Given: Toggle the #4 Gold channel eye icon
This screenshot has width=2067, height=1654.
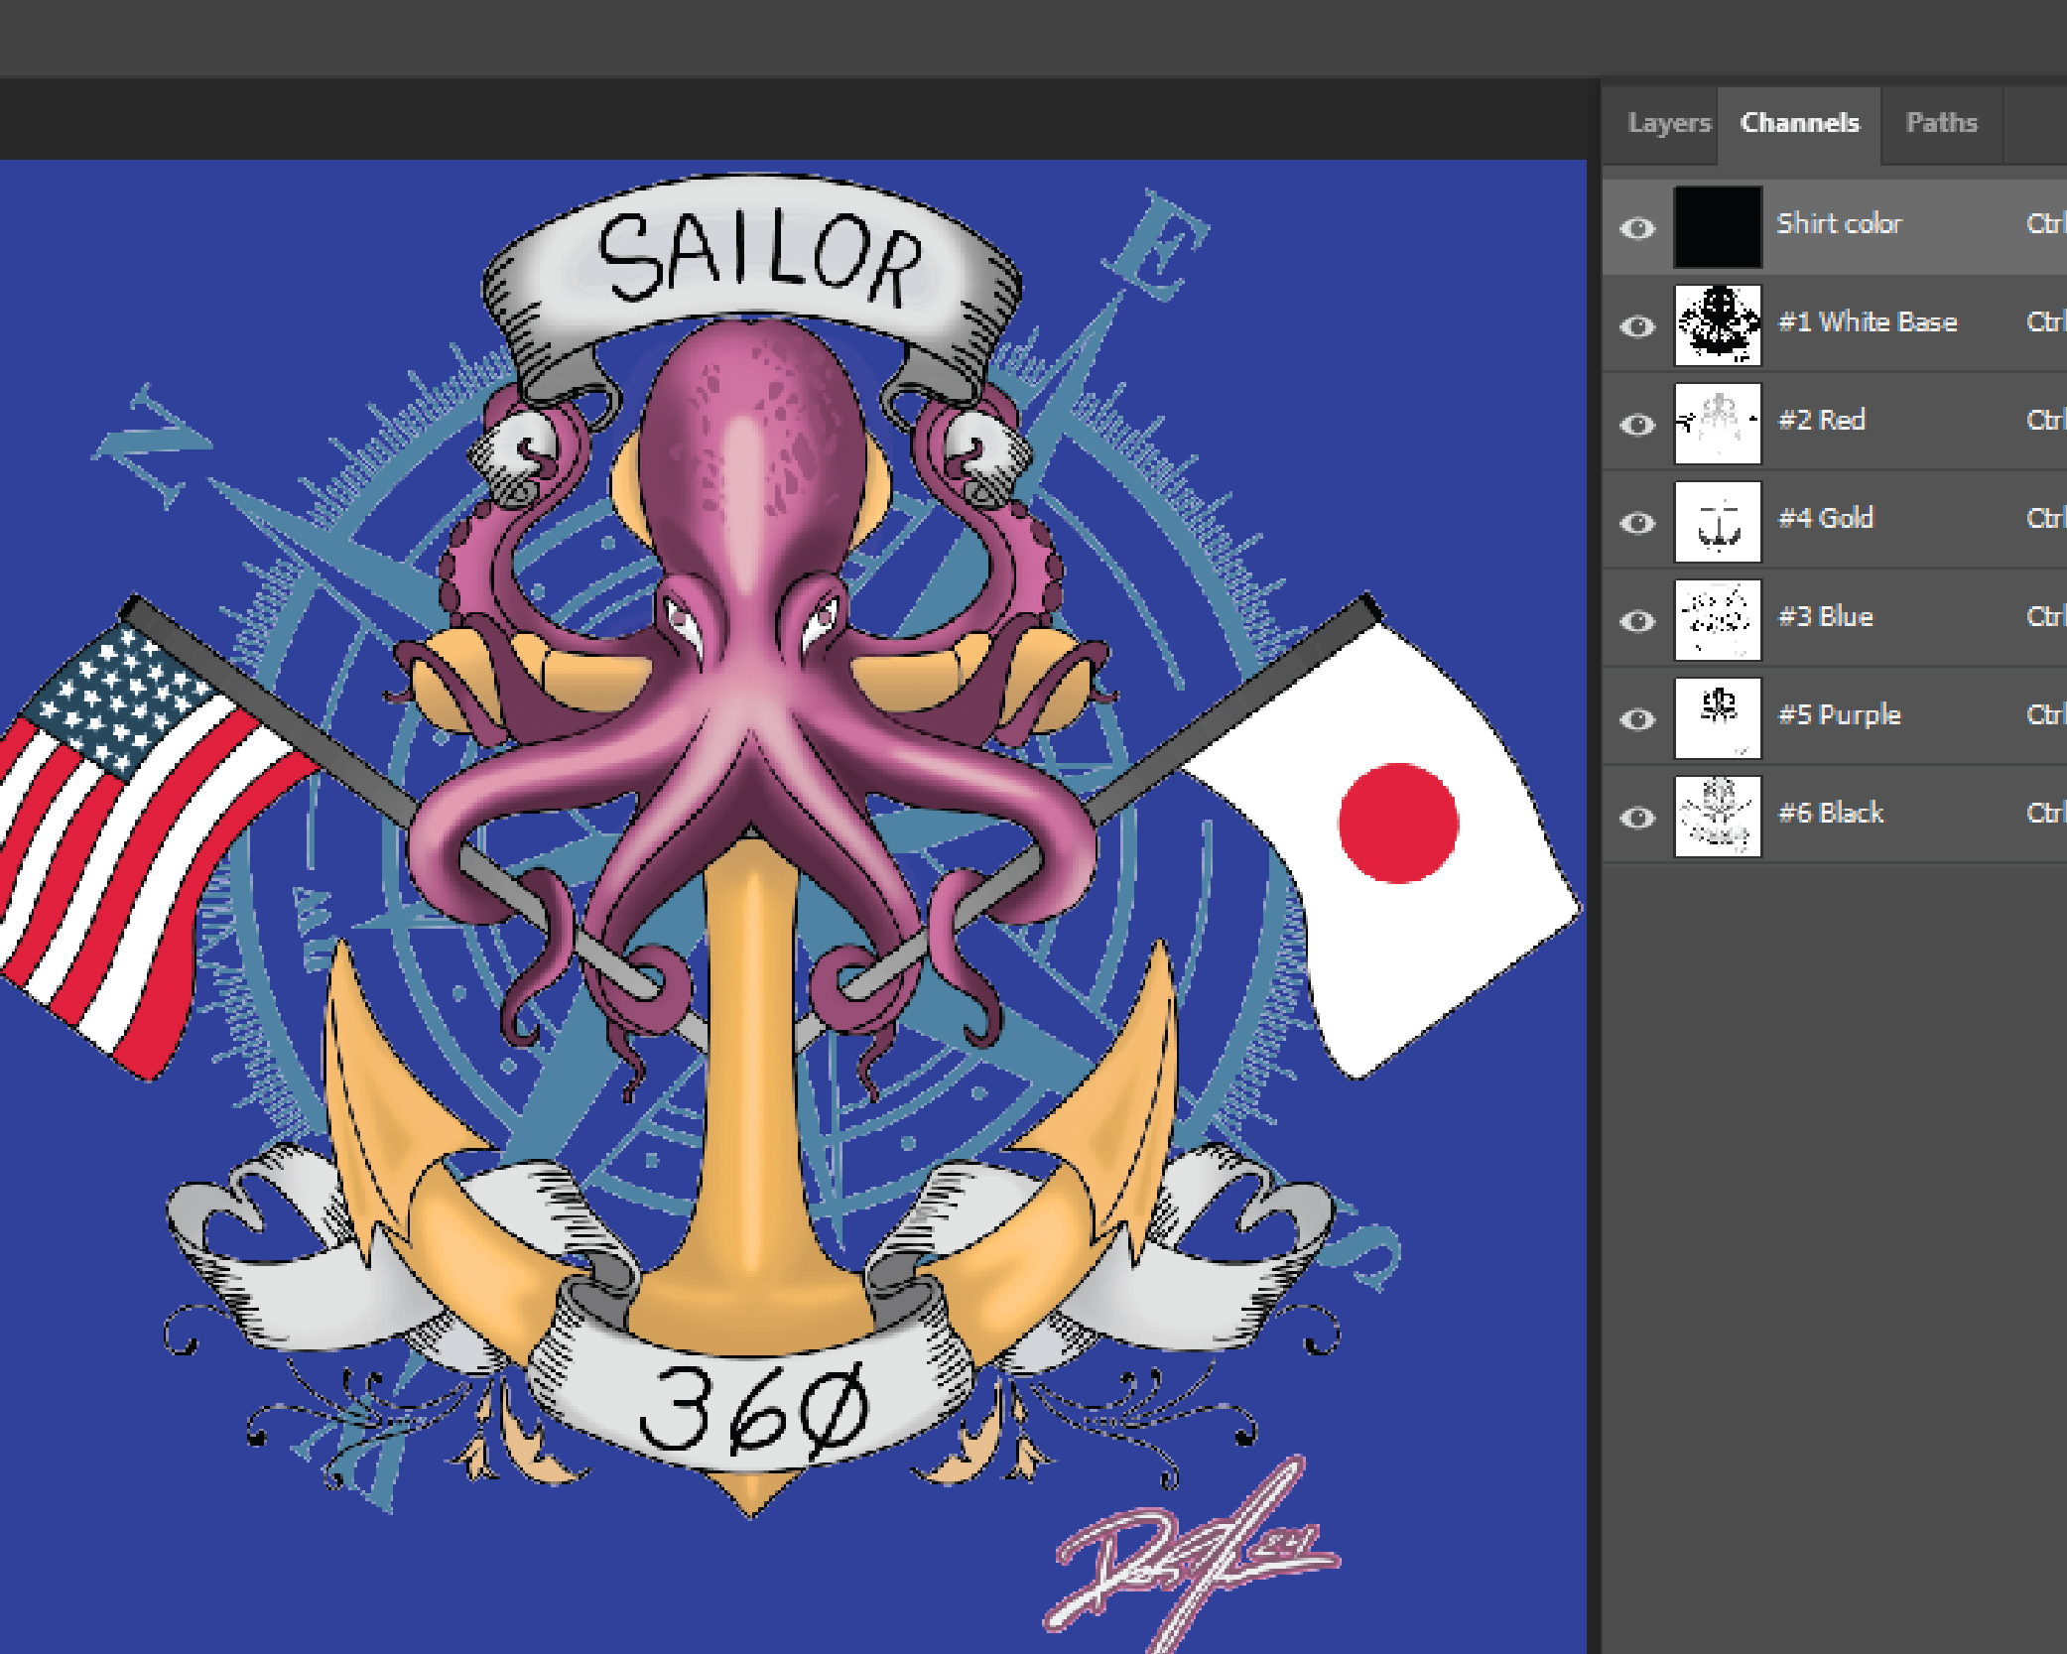Looking at the screenshot, I should point(1637,522).
